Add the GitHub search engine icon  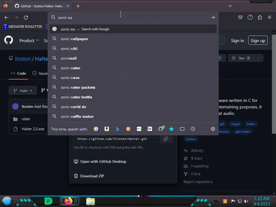161,129
